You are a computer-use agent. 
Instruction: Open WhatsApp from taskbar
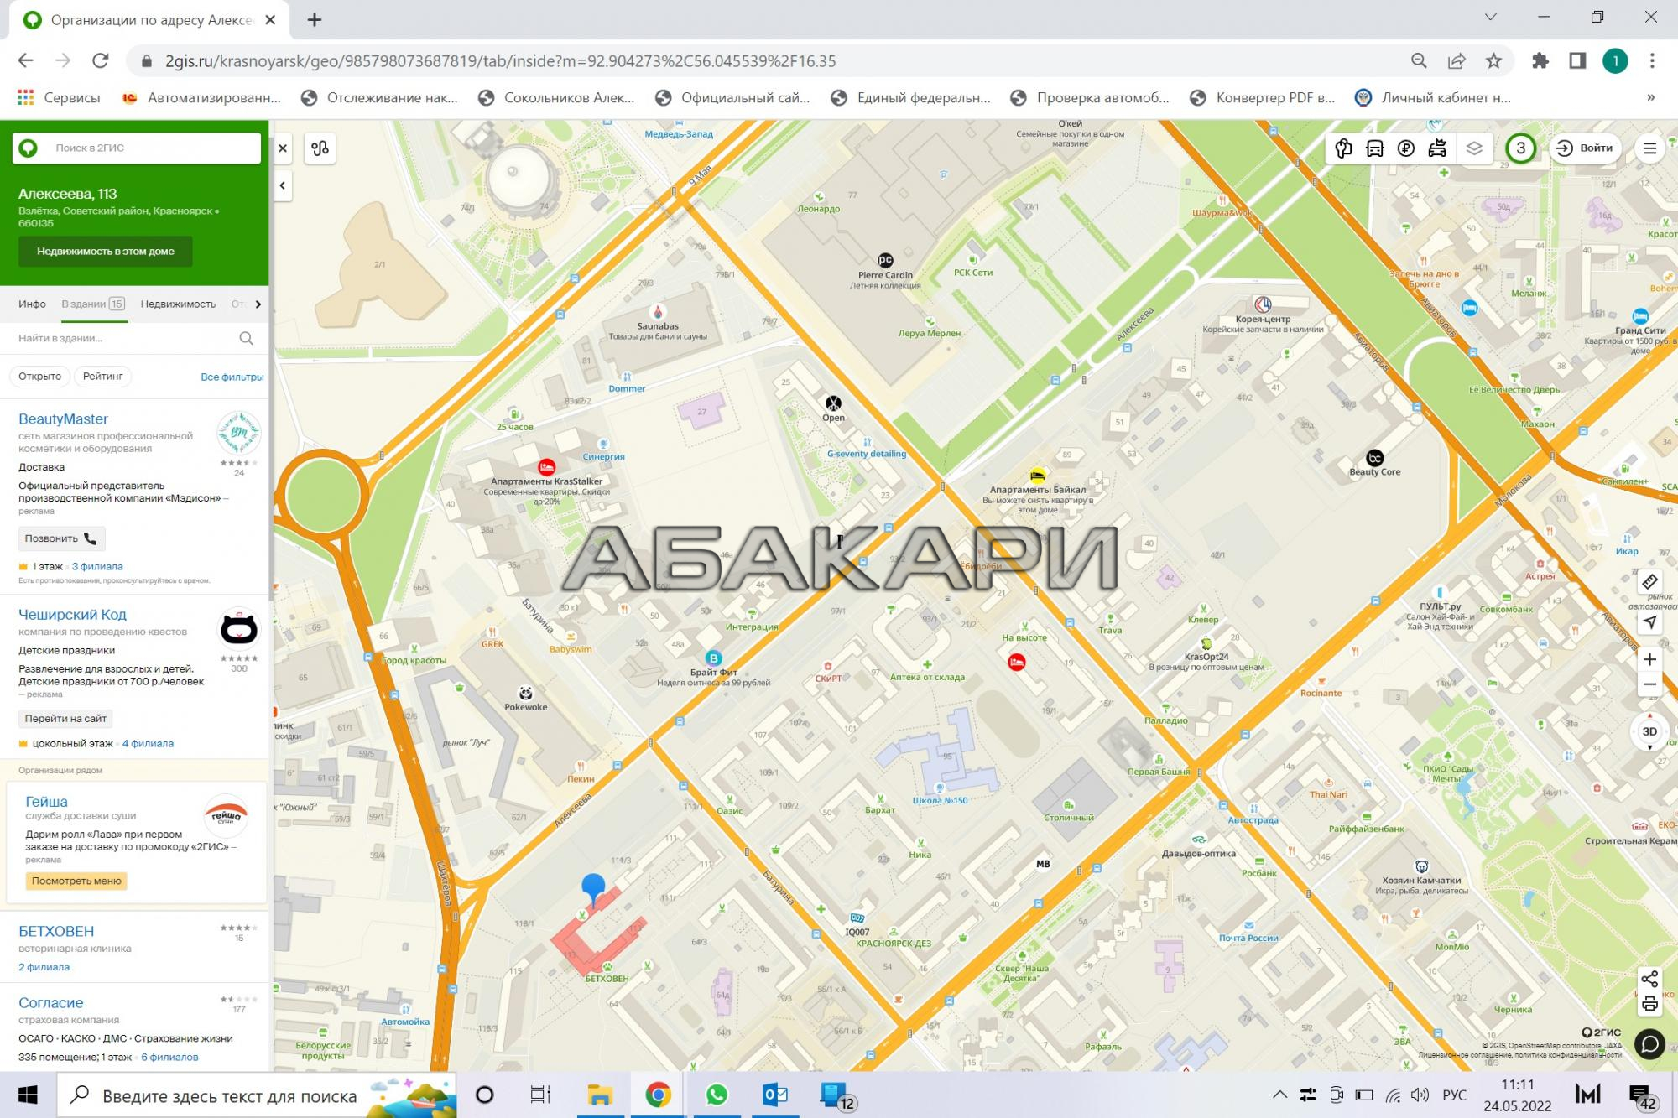(717, 1095)
